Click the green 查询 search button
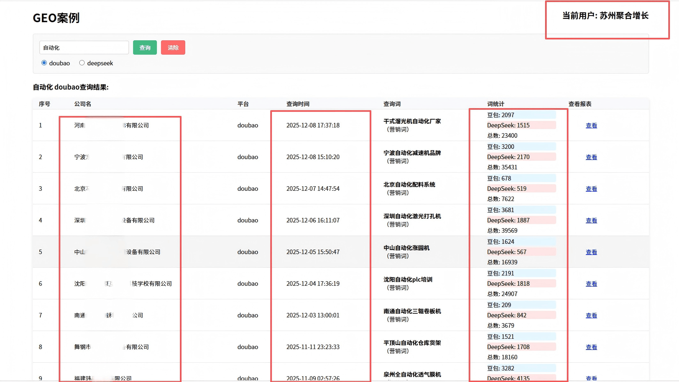The image size is (679, 382). pos(145,48)
